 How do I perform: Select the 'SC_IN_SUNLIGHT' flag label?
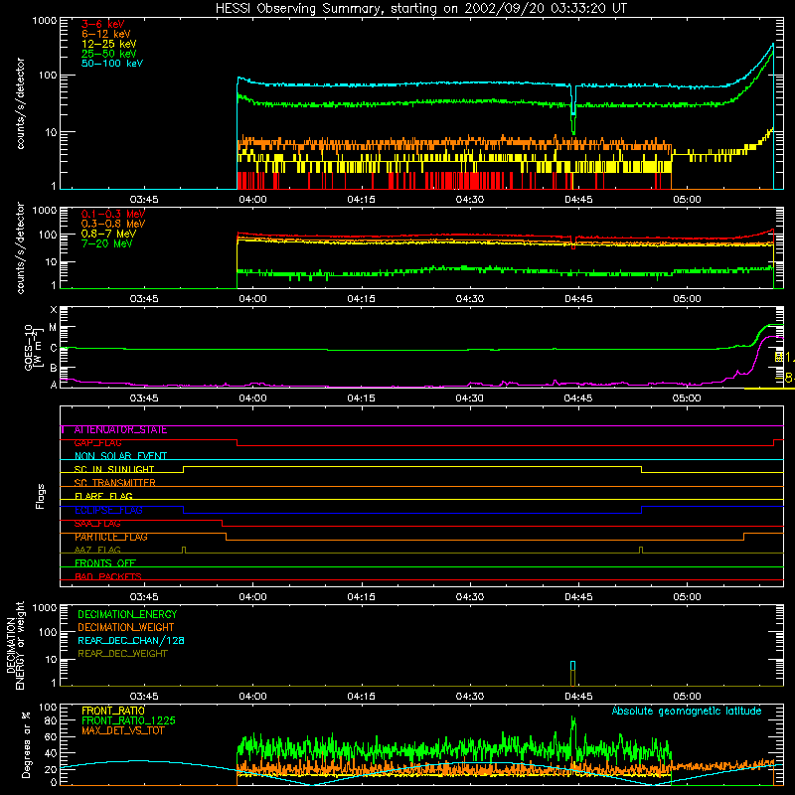point(114,469)
